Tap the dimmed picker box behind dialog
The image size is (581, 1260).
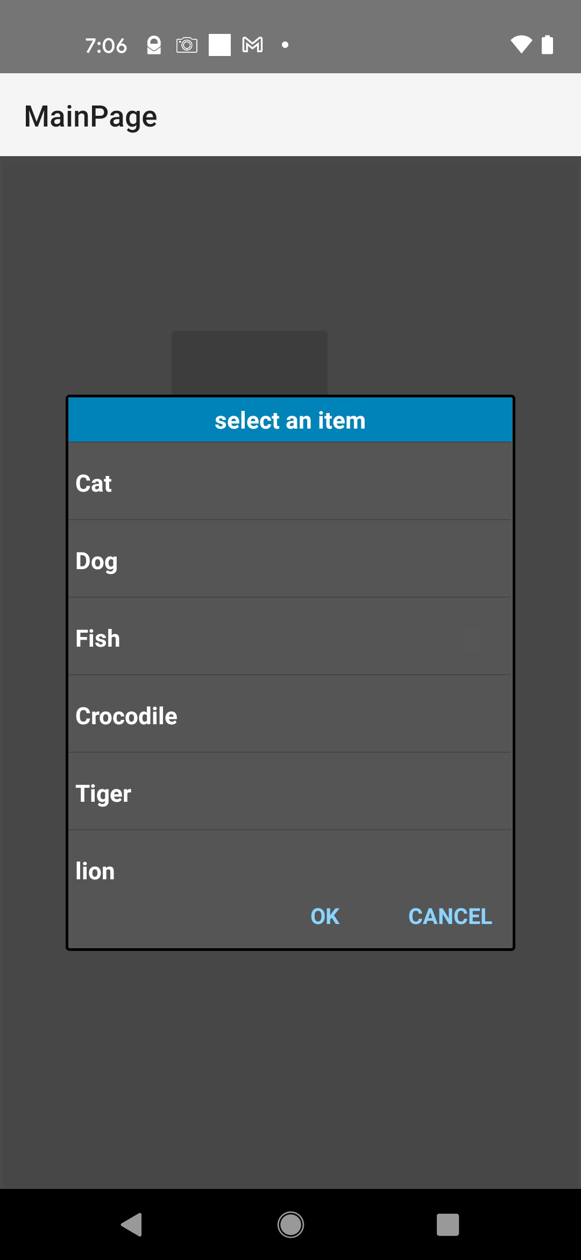tap(249, 362)
